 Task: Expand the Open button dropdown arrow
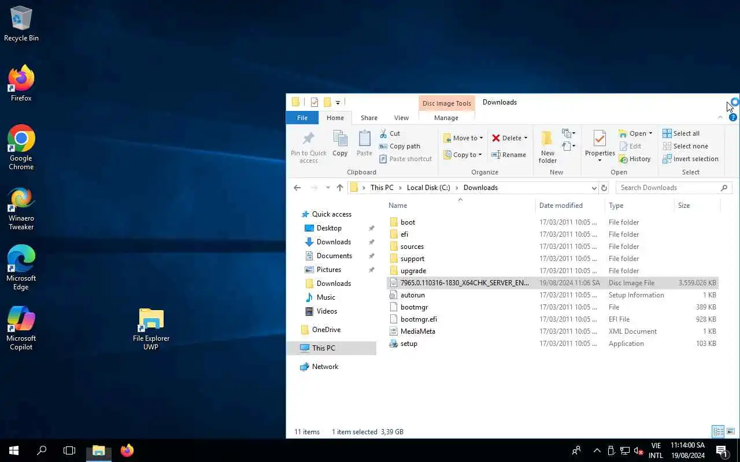click(x=650, y=133)
